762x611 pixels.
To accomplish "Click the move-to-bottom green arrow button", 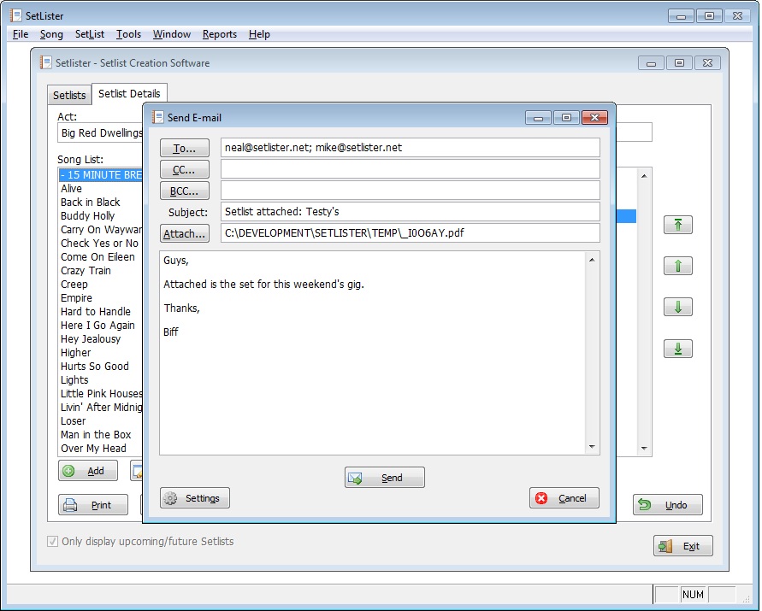I will coord(678,349).
